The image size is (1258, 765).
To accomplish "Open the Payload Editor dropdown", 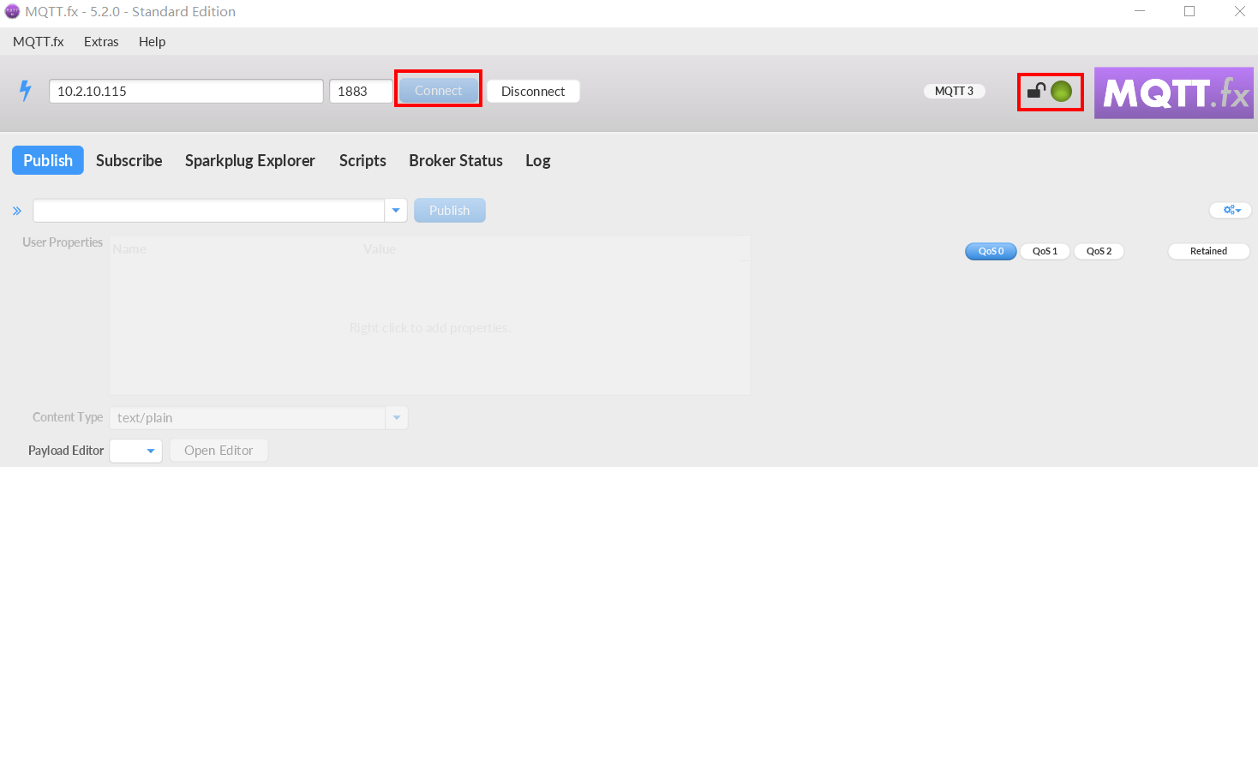I will [x=150, y=451].
